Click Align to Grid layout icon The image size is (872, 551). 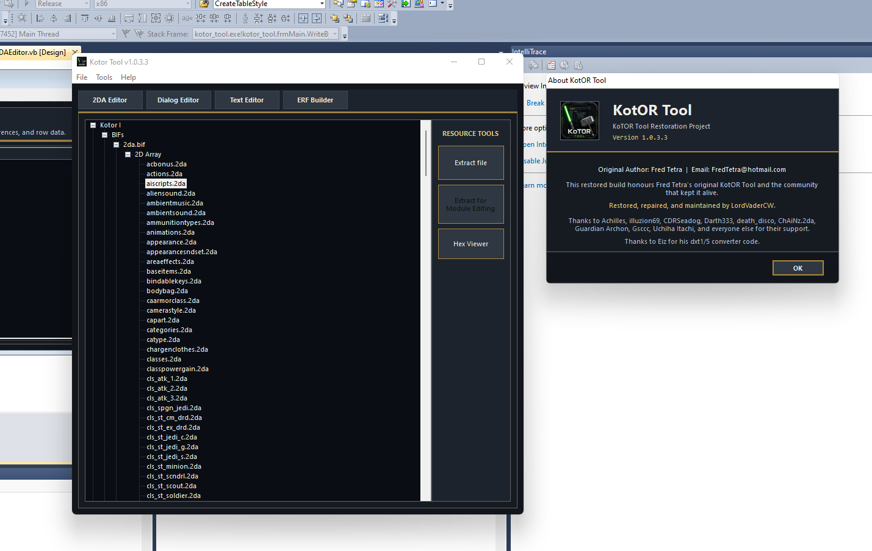point(22,18)
